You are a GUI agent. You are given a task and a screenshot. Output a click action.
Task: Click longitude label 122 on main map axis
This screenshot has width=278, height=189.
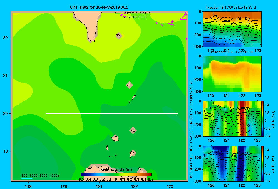coord(135,186)
